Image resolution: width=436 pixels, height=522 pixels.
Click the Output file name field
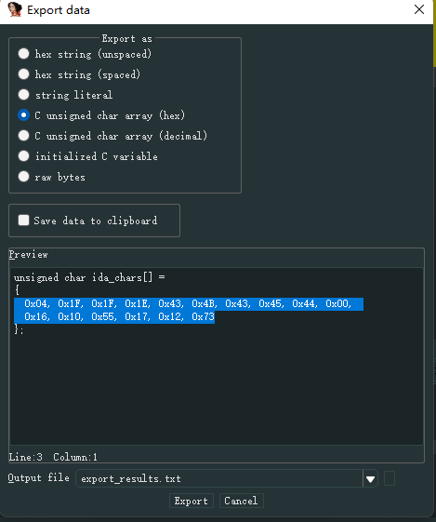point(219,478)
